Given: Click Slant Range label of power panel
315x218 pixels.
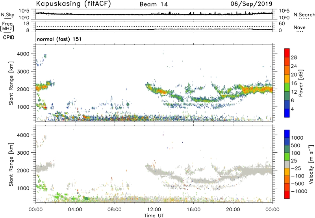Looking at the screenshot, I should (11, 83).
